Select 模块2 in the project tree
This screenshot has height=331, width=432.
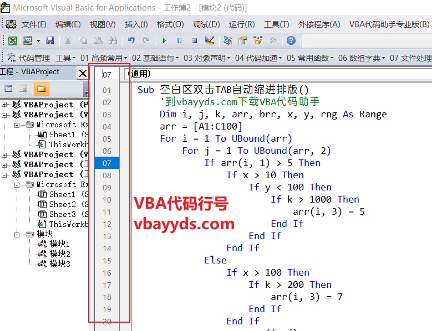point(60,254)
